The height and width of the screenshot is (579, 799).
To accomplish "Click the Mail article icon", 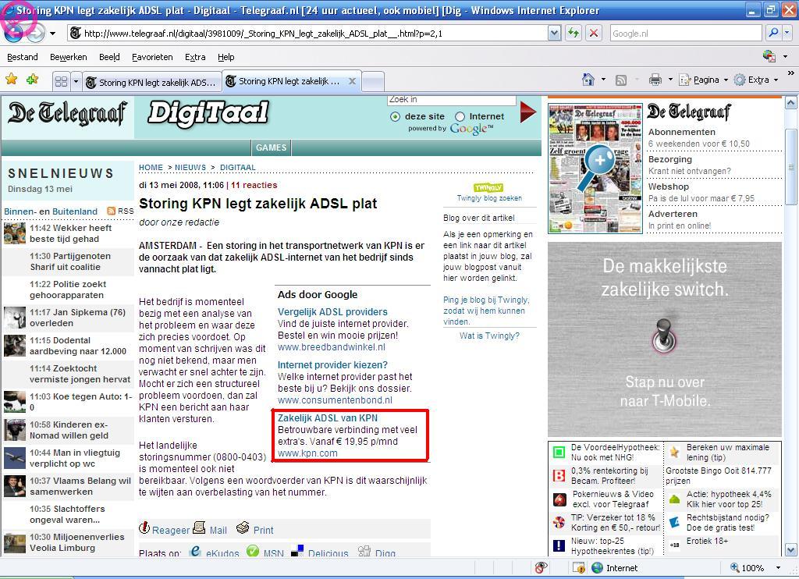I will tap(199, 527).
